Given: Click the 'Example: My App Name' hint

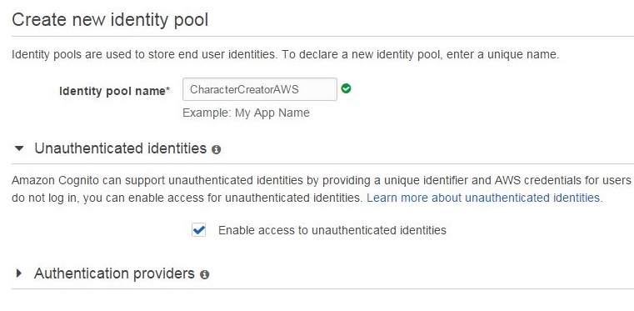Looking at the screenshot, I should click(x=246, y=113).
